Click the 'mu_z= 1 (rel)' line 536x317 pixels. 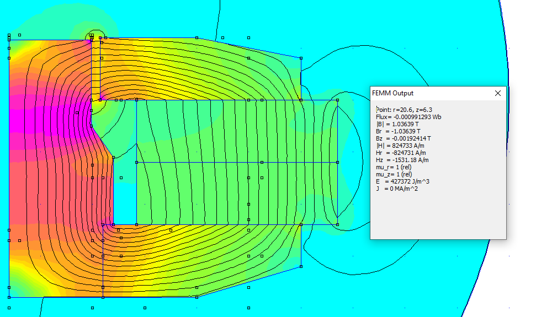click(394, 174)
